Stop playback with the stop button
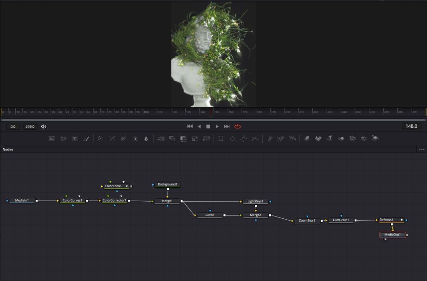 coord(208,126)
